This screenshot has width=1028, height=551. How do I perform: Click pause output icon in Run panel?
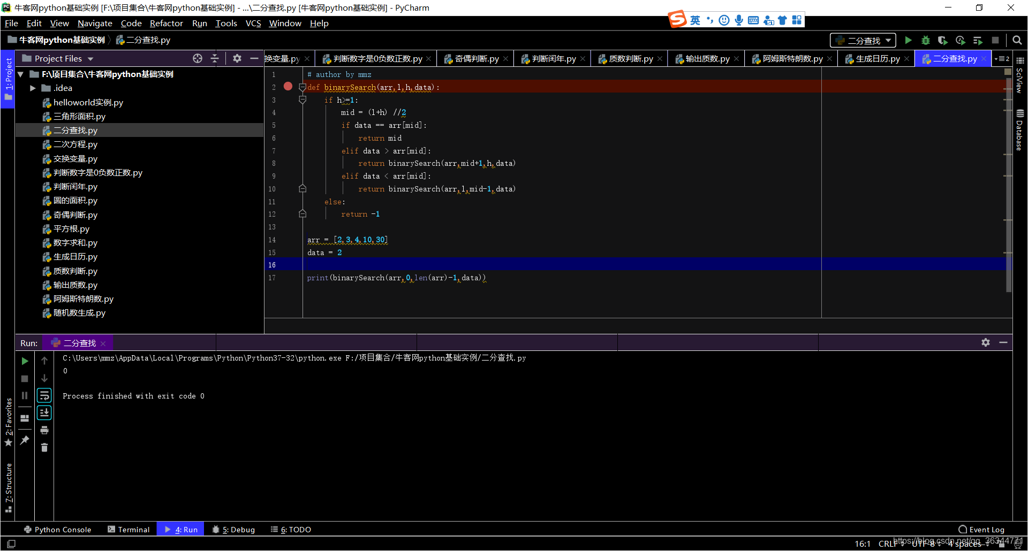click(25, 396)
